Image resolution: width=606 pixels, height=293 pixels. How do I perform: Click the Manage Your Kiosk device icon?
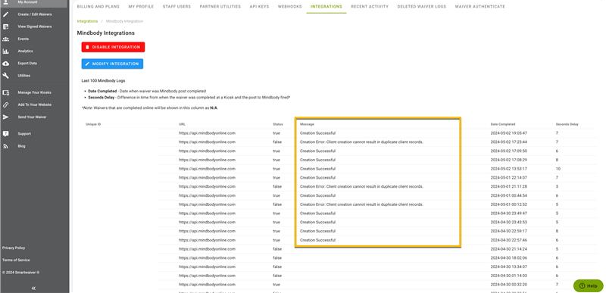click(6, 92)
